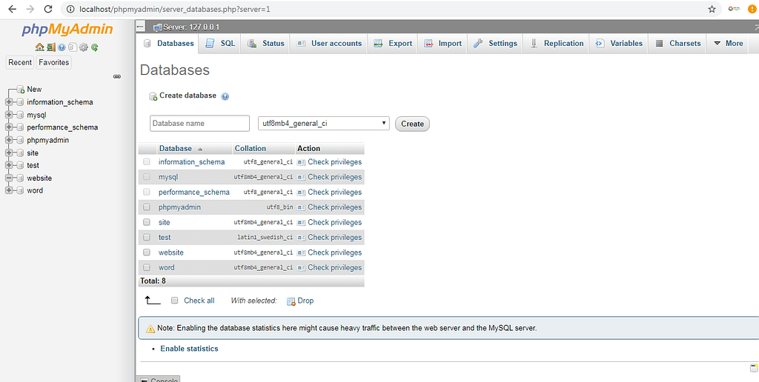Open the website database link in the table
Viewport: 759px width, 382px height.
coord(171,252)
